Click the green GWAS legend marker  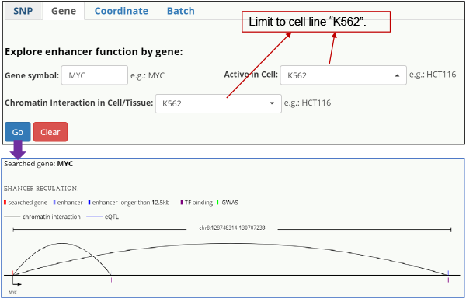click(x=218, y=203)
